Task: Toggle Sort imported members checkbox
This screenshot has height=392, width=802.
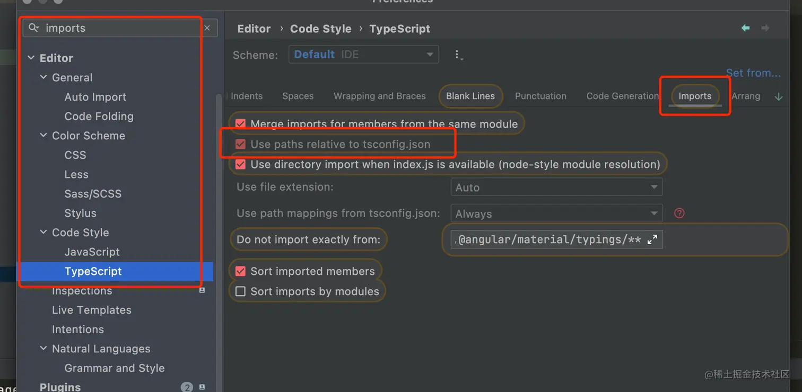Action: point(241,271)
